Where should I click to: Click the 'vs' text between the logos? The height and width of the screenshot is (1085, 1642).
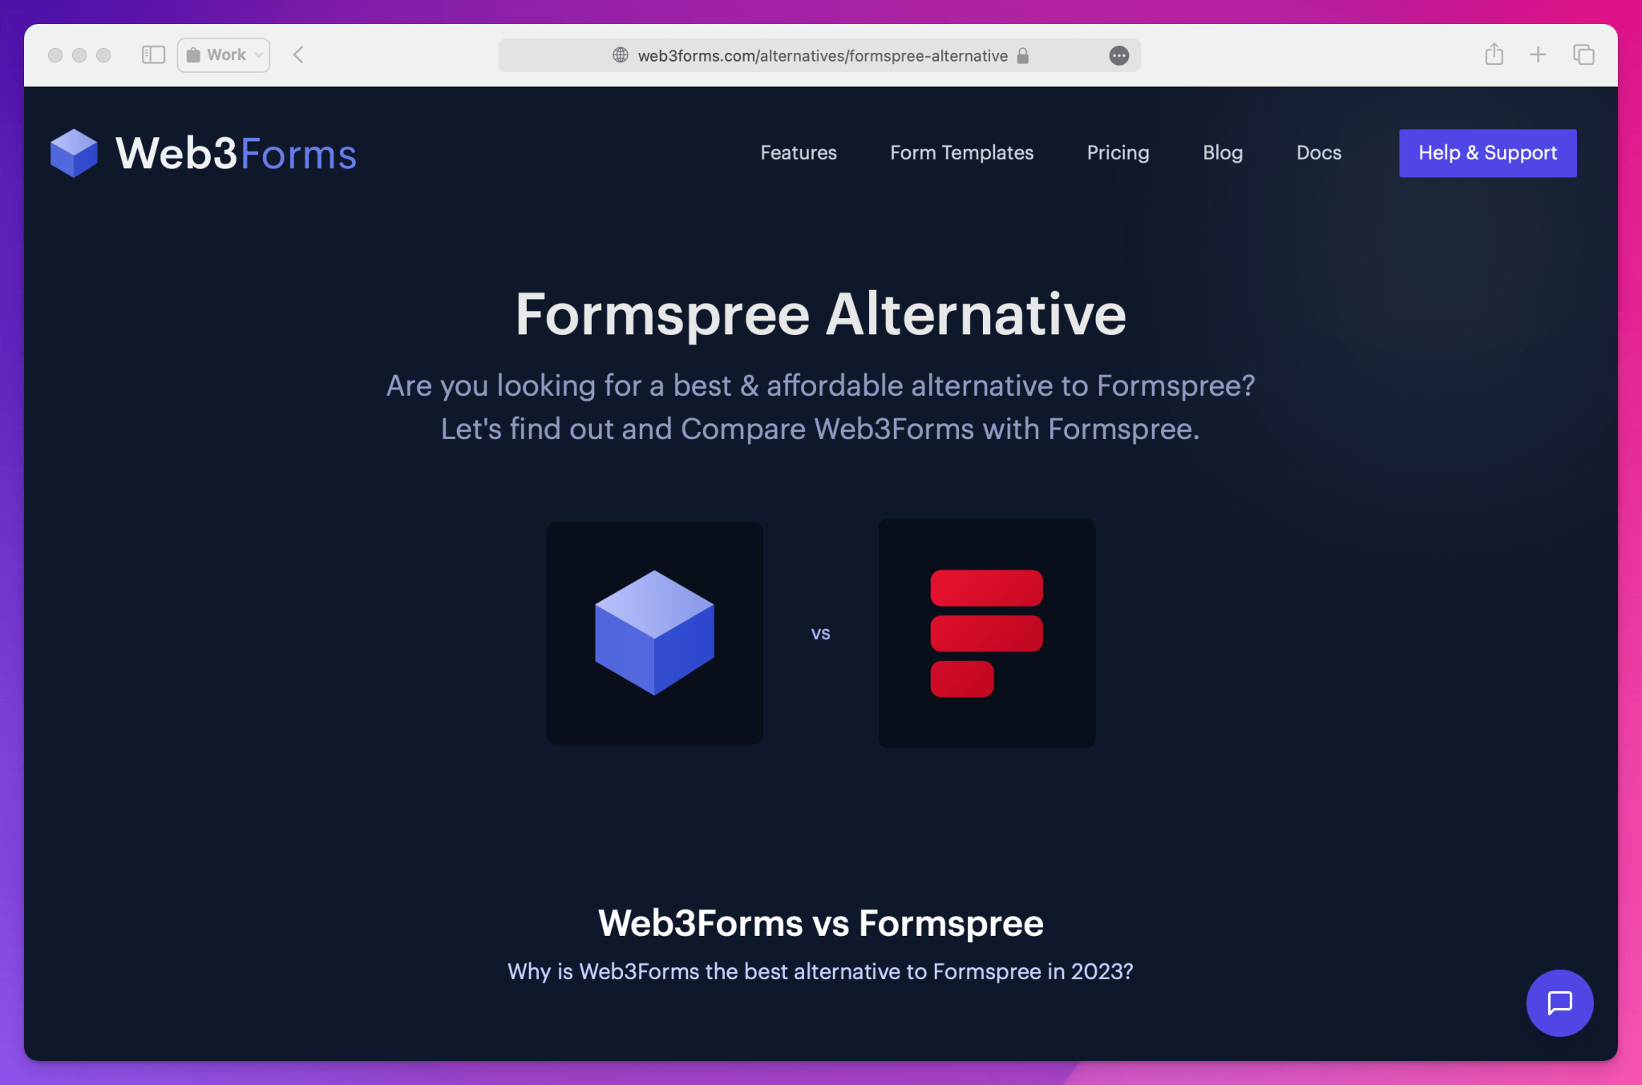click(x=821, y=634)
